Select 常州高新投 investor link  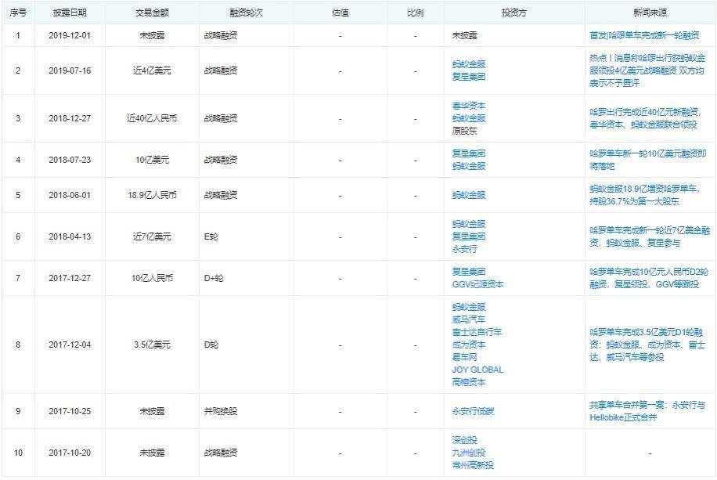(472, 465)
